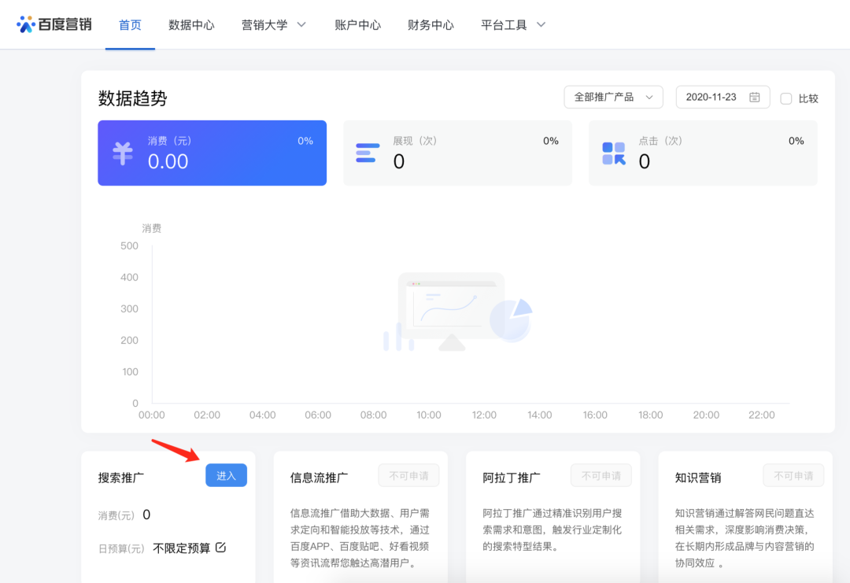Screen dimensions: 850x583
Task: Expand the 营销大学 menu chevron
Action: (x=302, y=24)
